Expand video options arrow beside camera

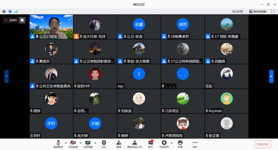pos(80,142)
